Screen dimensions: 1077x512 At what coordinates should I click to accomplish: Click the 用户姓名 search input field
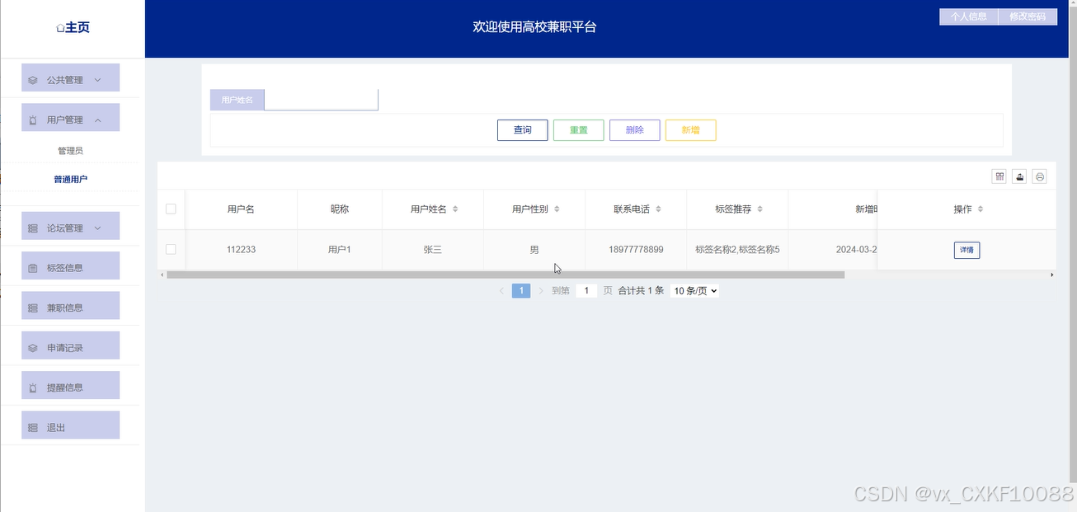(321, 100)
